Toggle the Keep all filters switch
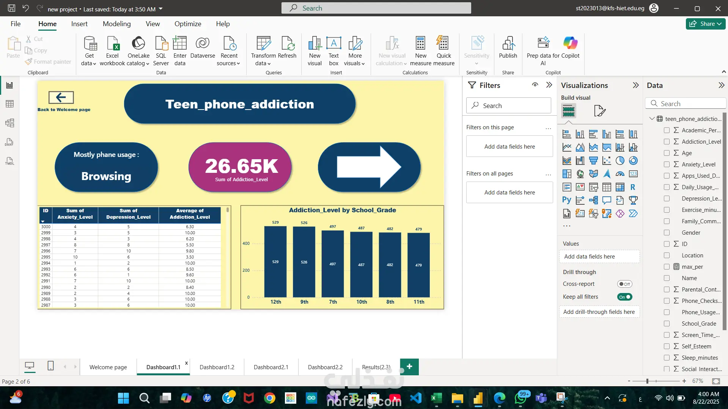The width and height of the screenshot is (728, 409). [x=624, y=297]
